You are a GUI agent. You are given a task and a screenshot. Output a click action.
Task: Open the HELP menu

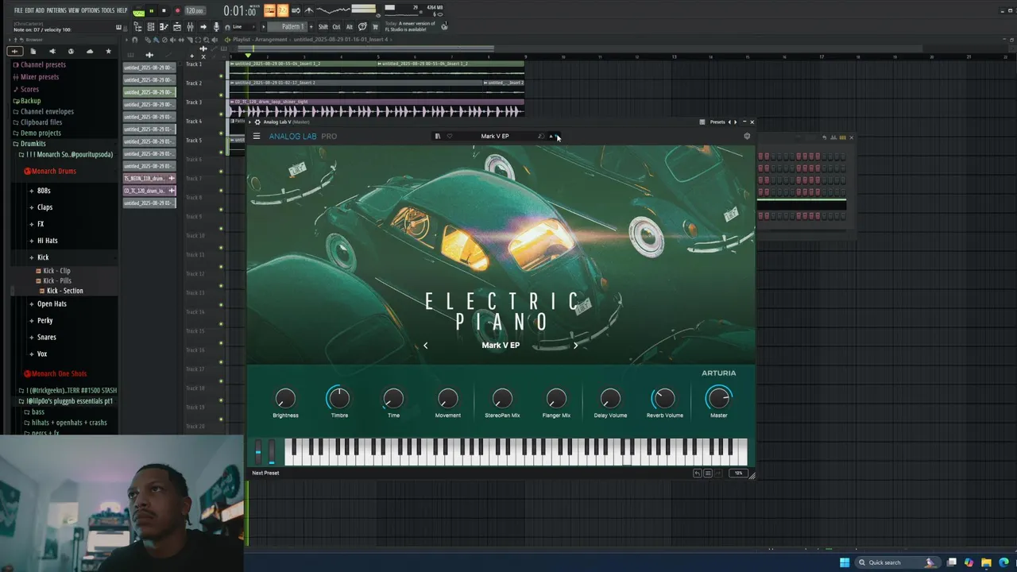122,10
